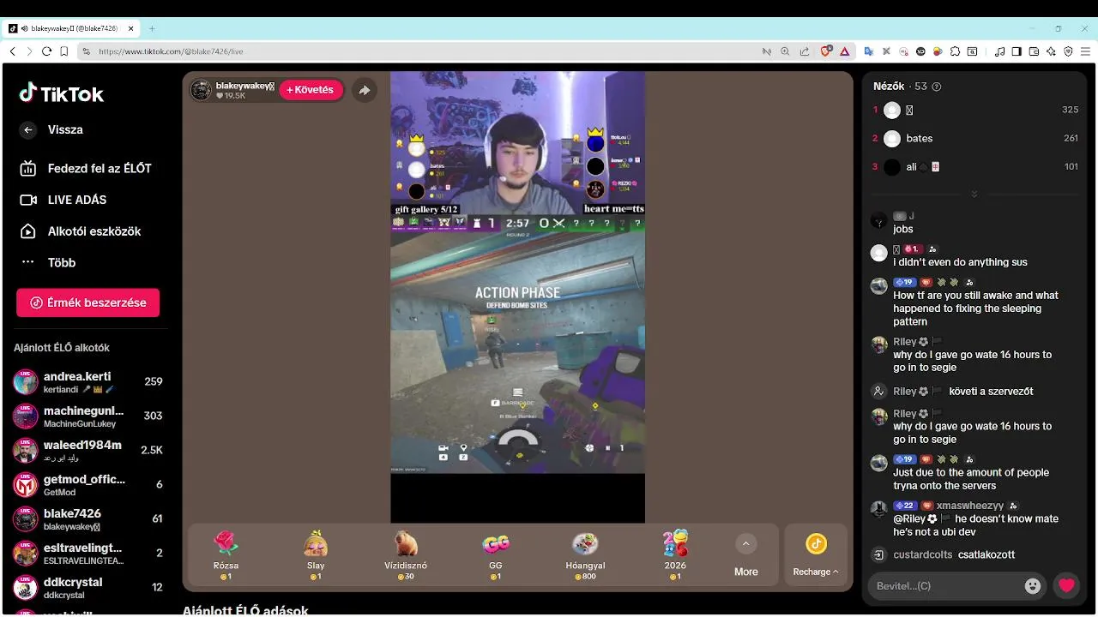Screen dimensions: 1098x617
Task: Send the Víziszdisznó capybara gift
Action: pyautogui.click(x=406, y=554)
